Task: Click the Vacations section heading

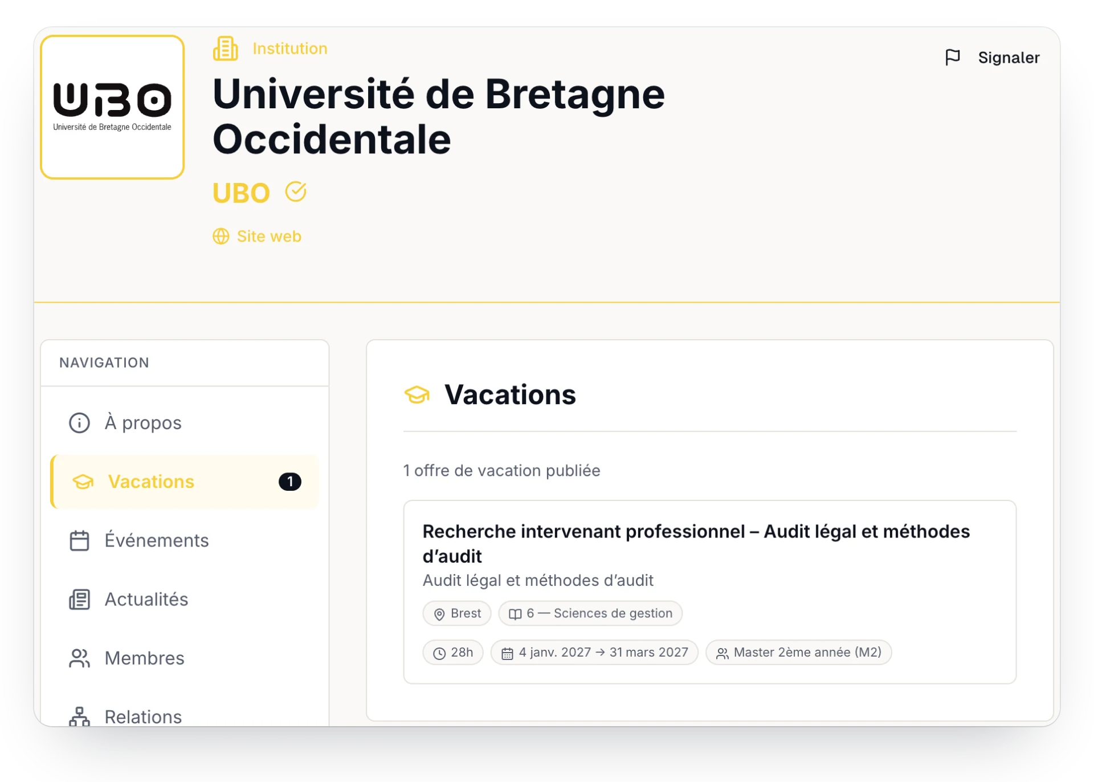Action: [510, 394]
